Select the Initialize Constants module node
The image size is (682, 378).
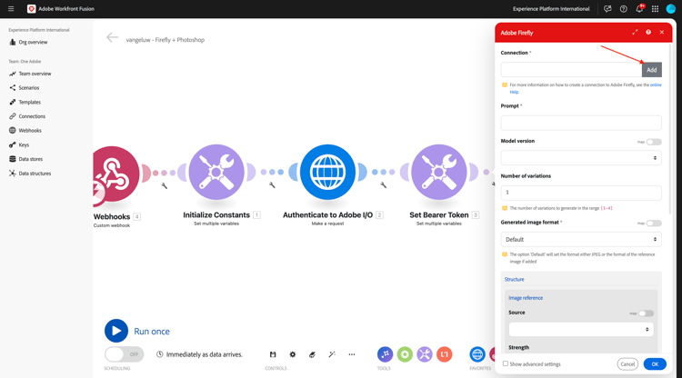216,172
